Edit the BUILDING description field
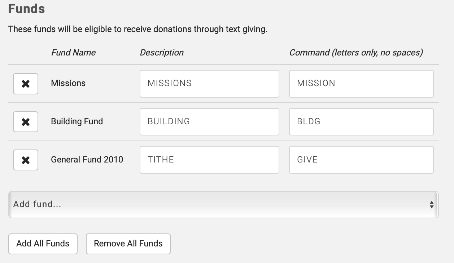The image size is (454, 263). click(209, 122)
